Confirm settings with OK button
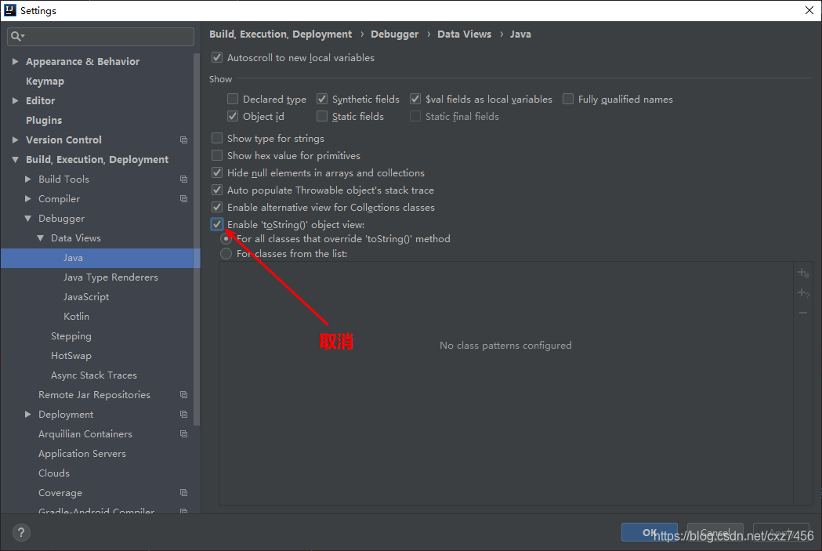The height and width of the screenshot is (551, 822). 649,533
